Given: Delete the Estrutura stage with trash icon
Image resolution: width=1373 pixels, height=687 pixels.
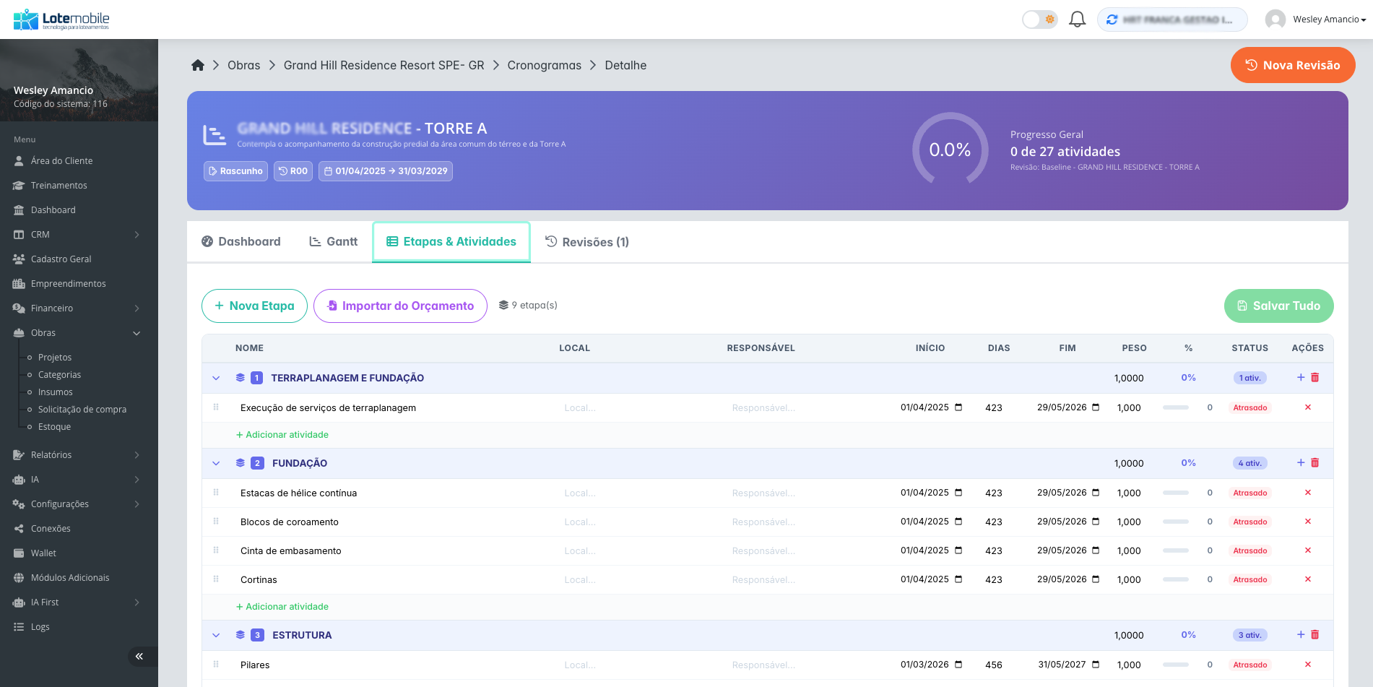Looking at the screenshot, I should tap(1315, 634).
